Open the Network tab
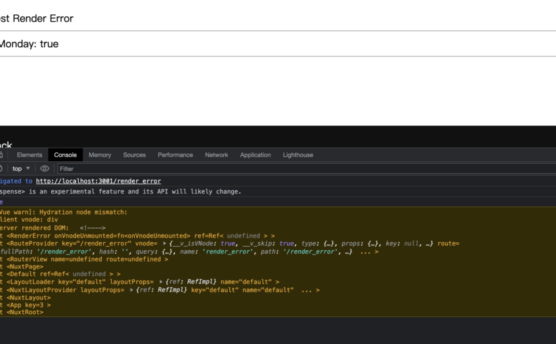 [216, 155]
